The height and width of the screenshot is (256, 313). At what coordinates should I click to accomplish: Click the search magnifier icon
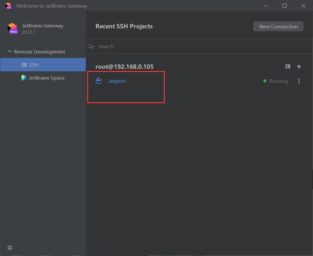(90, 46)
